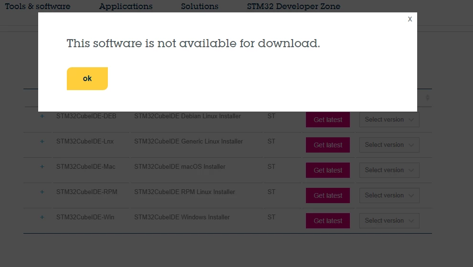Click the STM32CubeIDE-Win part number text
The image size is (473, 267).
(x=85, y=217)
